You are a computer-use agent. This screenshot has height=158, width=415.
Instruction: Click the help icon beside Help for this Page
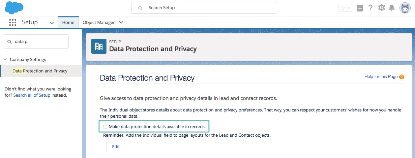click(x=401, y=77)
